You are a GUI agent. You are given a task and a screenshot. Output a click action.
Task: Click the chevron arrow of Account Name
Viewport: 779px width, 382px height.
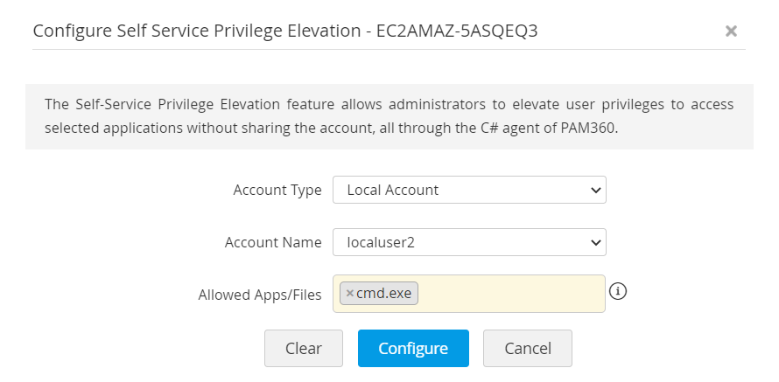[x=595, y=242]
